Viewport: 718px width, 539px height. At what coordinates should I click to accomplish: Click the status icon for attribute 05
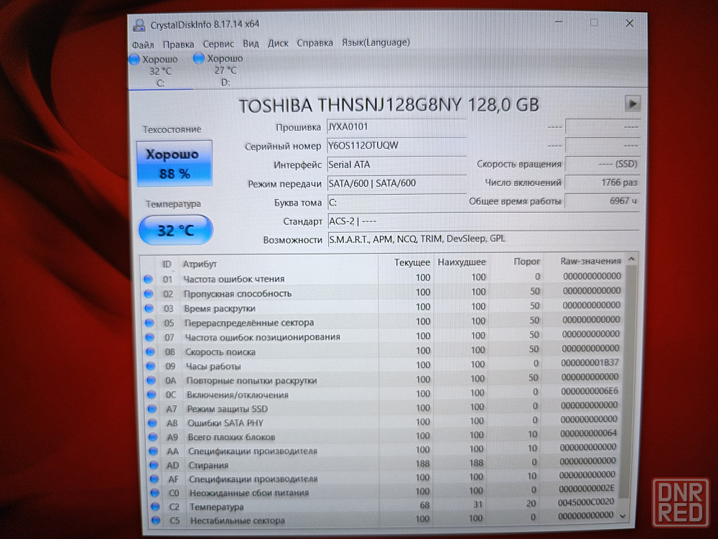(x=149, y=323)
